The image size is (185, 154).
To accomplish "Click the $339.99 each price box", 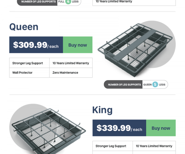I will [119, 128].
